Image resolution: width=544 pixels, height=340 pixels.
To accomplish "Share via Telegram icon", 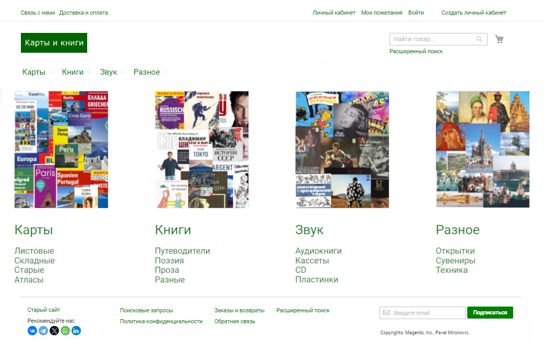I will pos(43,331).
